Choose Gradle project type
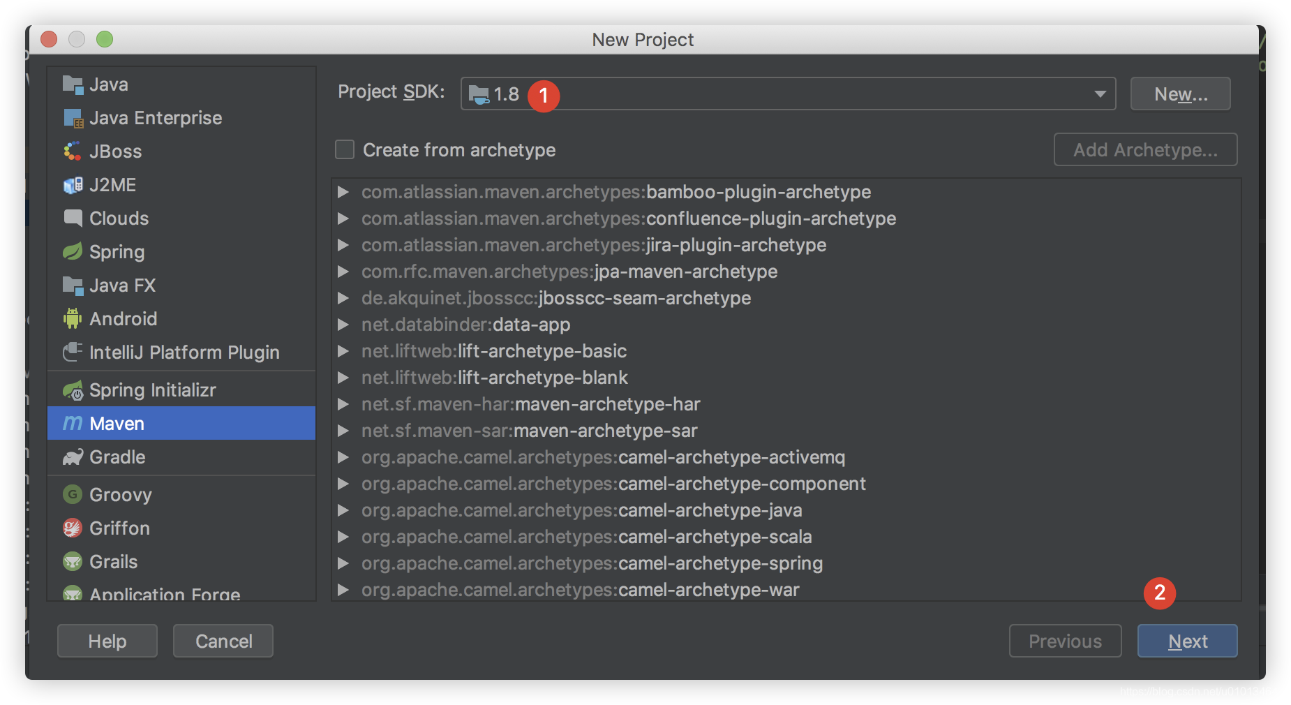This screenshot has width=1291, height=705. tap(181, 457)
